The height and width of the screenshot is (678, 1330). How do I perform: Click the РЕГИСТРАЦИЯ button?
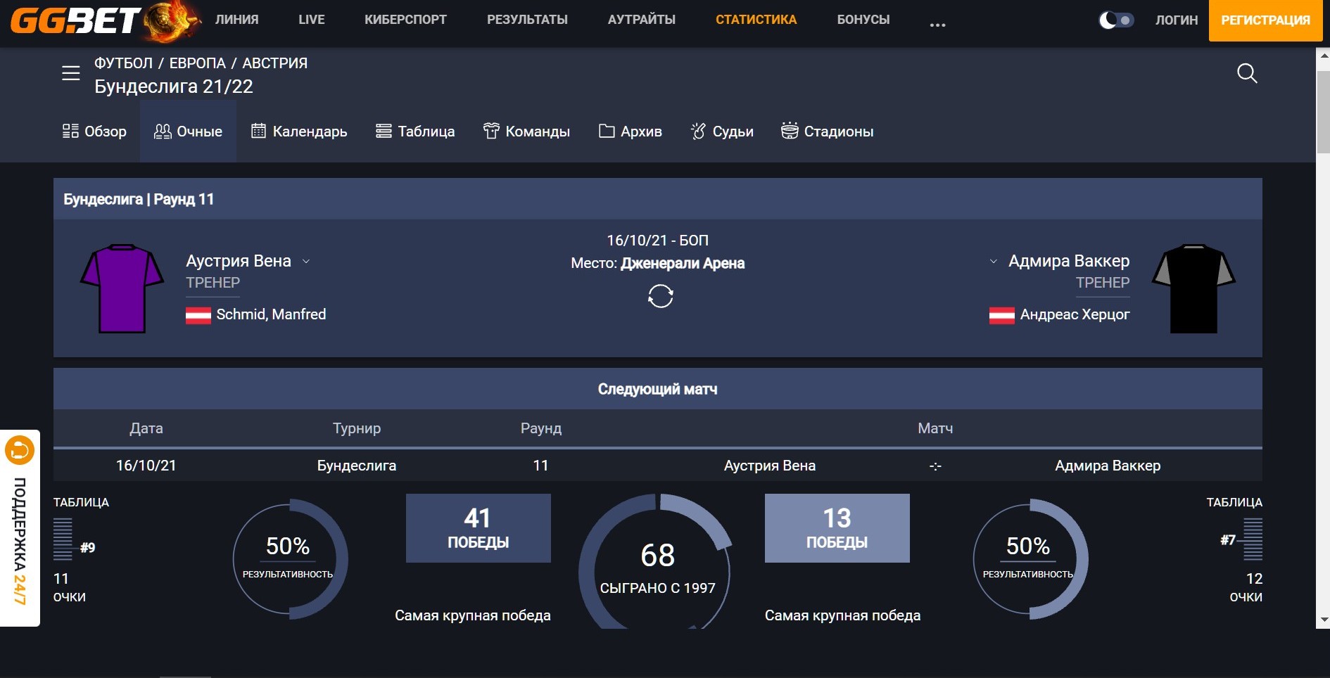pos(1266,20)
